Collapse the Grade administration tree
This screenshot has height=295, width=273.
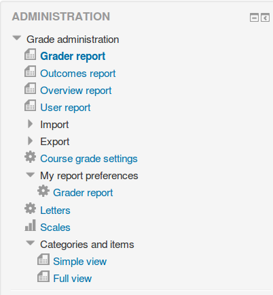tap(17, 38)
